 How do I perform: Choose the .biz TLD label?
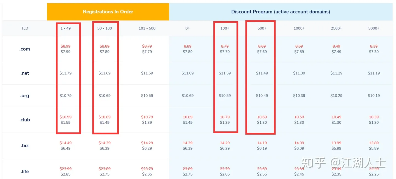click(25, 146)
